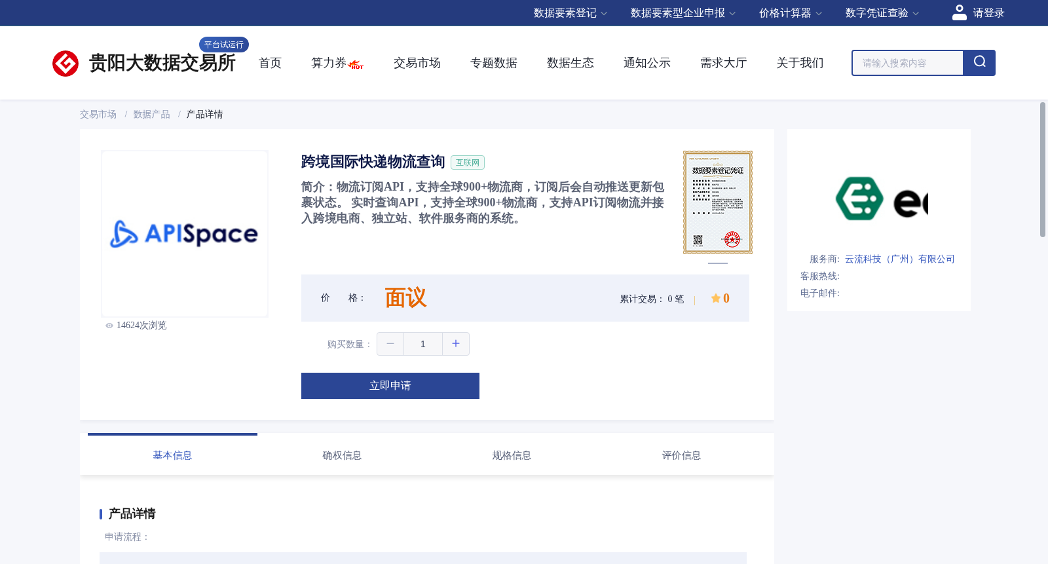This screenshot has height=564, width=1048.
Task: Click the purchase quantity field
Action: coord(423,344)
